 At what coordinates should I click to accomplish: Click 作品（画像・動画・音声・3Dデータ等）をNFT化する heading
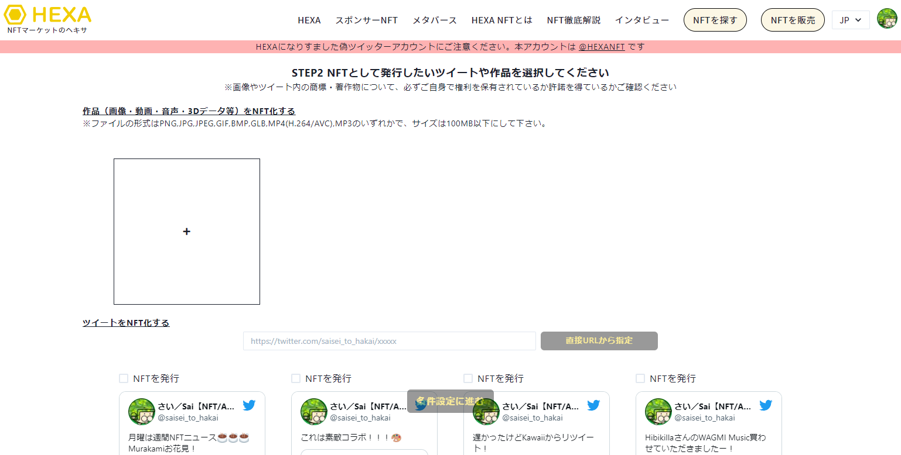(x=189, y=111)
